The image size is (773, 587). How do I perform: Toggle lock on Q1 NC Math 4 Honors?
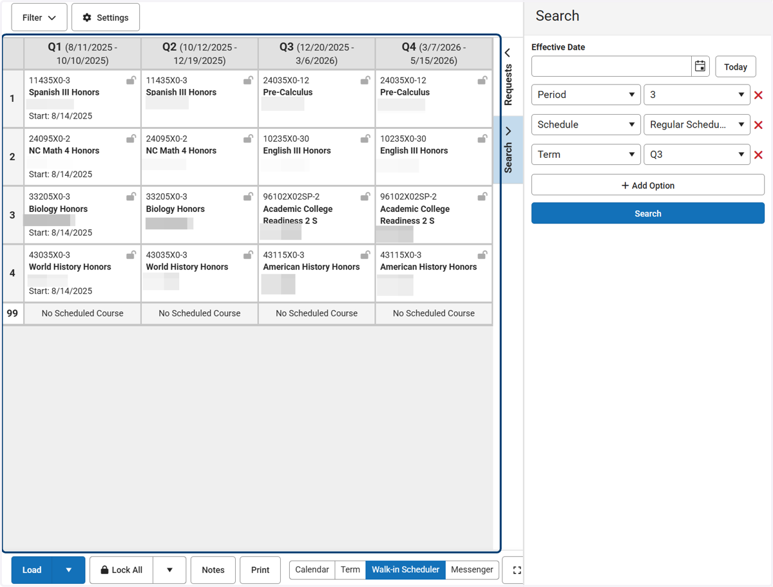pyautogui.click(x=131, y=139)
